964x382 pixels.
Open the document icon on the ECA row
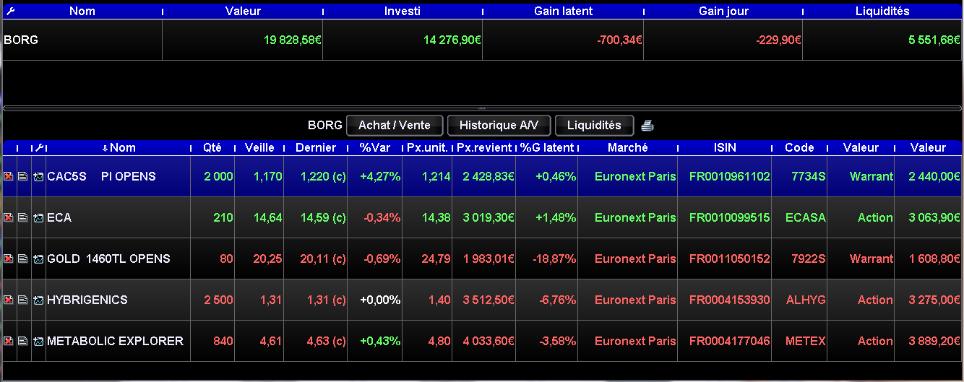click(23, 218)
